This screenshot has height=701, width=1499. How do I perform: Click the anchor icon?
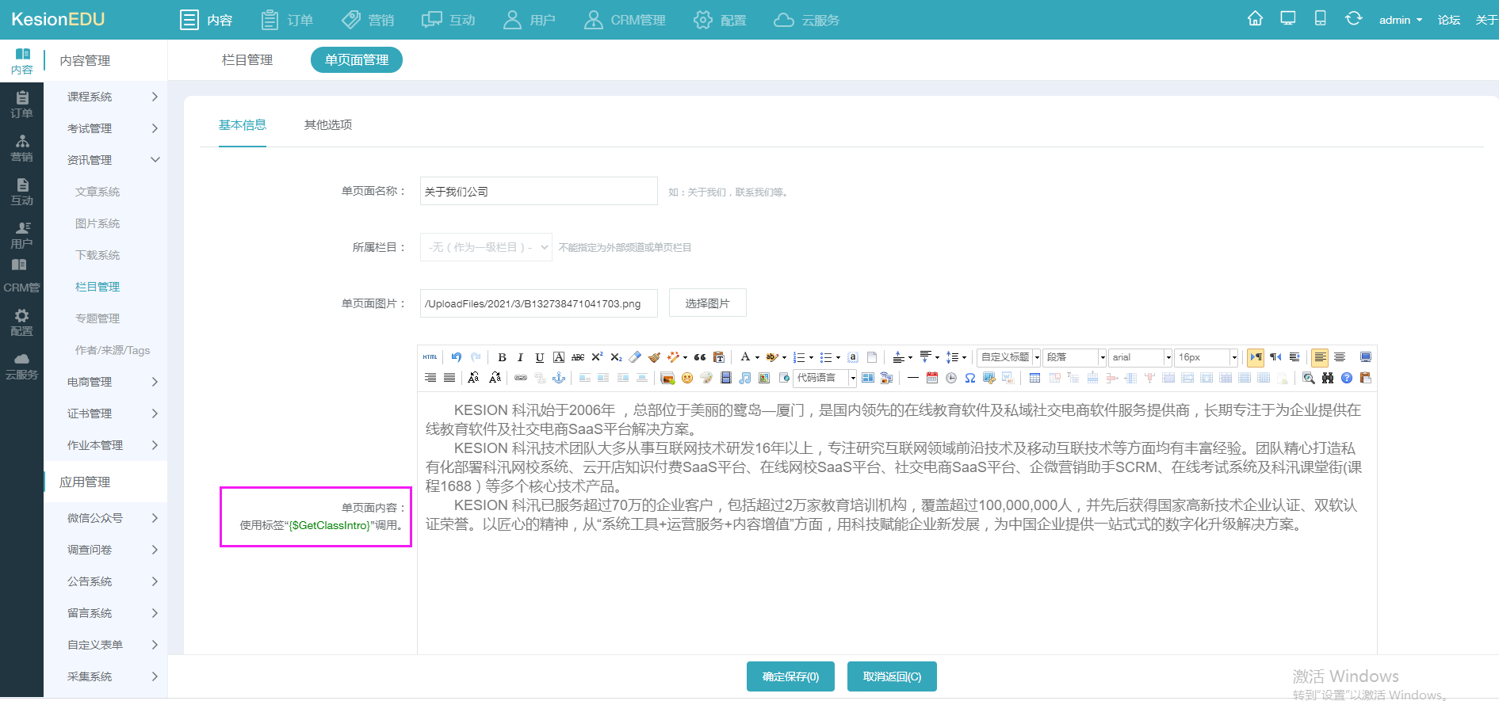(559, 378)
